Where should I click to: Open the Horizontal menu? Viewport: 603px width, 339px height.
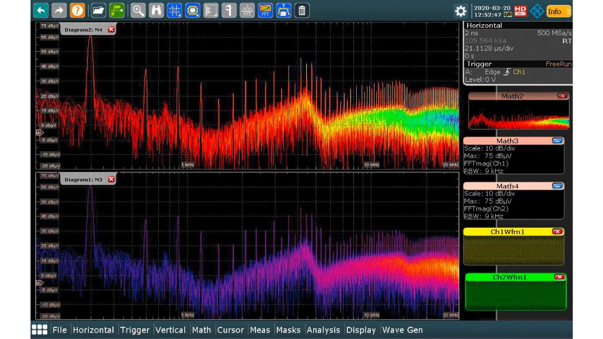93,330
